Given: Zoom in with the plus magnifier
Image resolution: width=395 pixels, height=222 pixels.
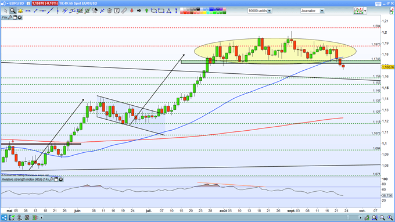Looking at the screenshot, I should 390,217.
